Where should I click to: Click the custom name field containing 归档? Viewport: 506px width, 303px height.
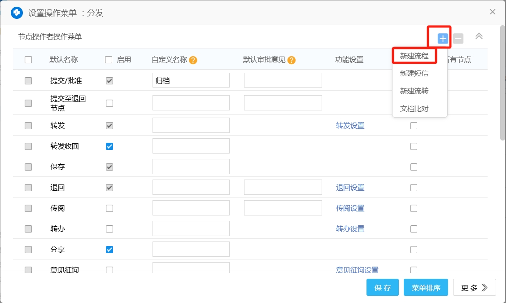pos(191,81)
